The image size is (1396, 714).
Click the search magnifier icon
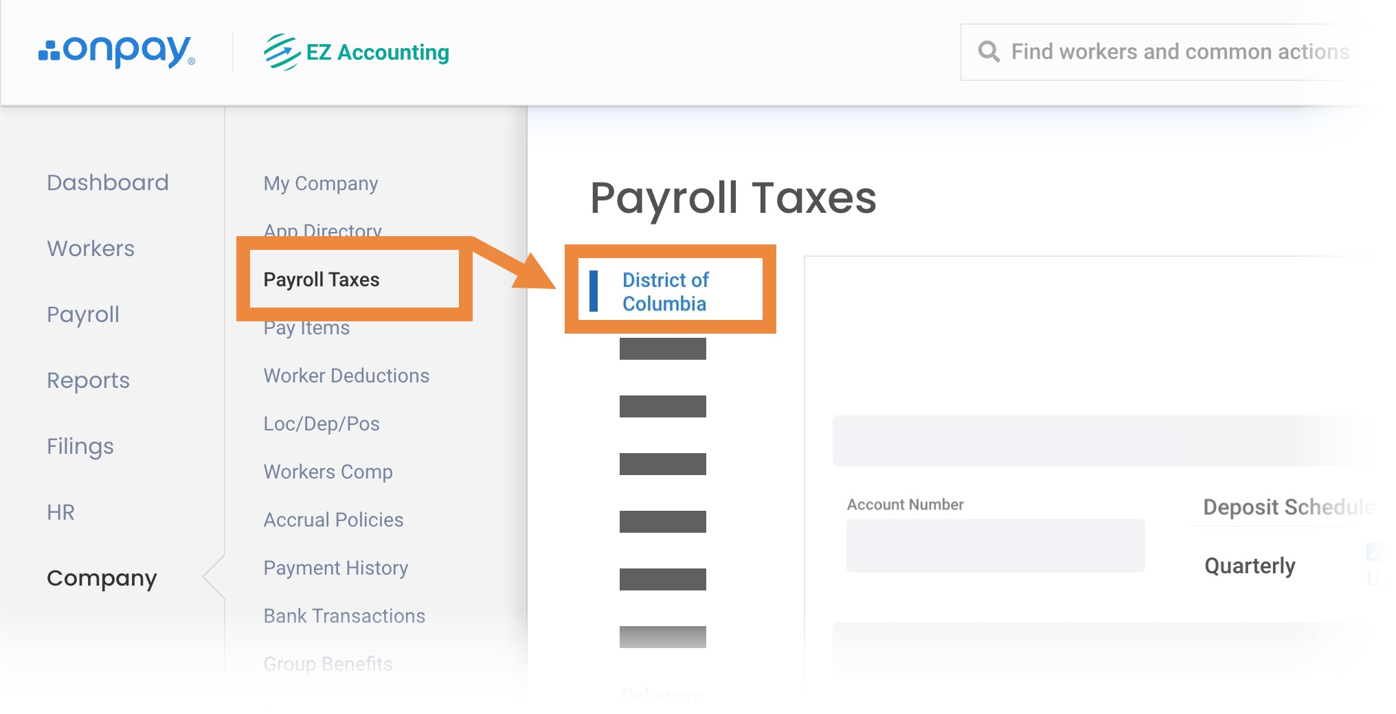click(x=989, y=51)
